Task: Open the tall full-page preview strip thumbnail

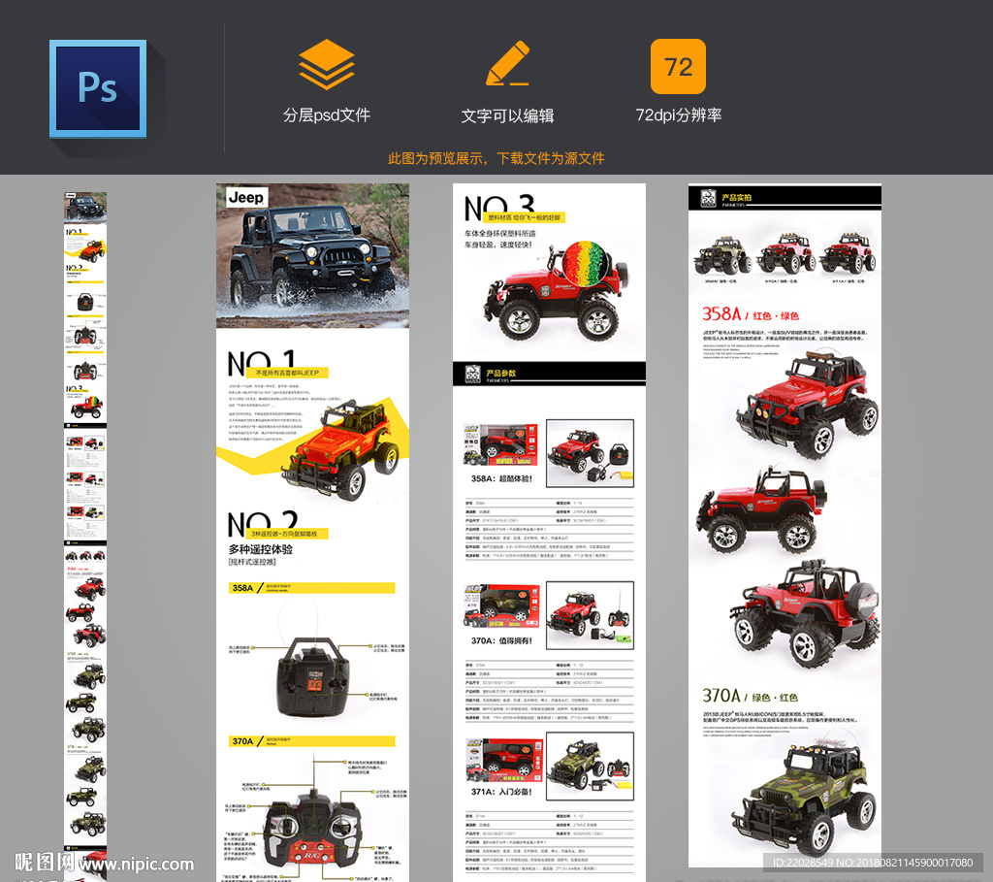Action: point(85,536)
